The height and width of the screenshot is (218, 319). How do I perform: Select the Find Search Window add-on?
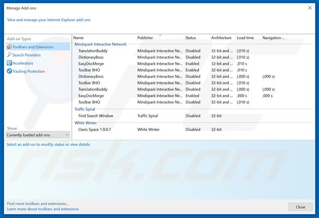193,116
